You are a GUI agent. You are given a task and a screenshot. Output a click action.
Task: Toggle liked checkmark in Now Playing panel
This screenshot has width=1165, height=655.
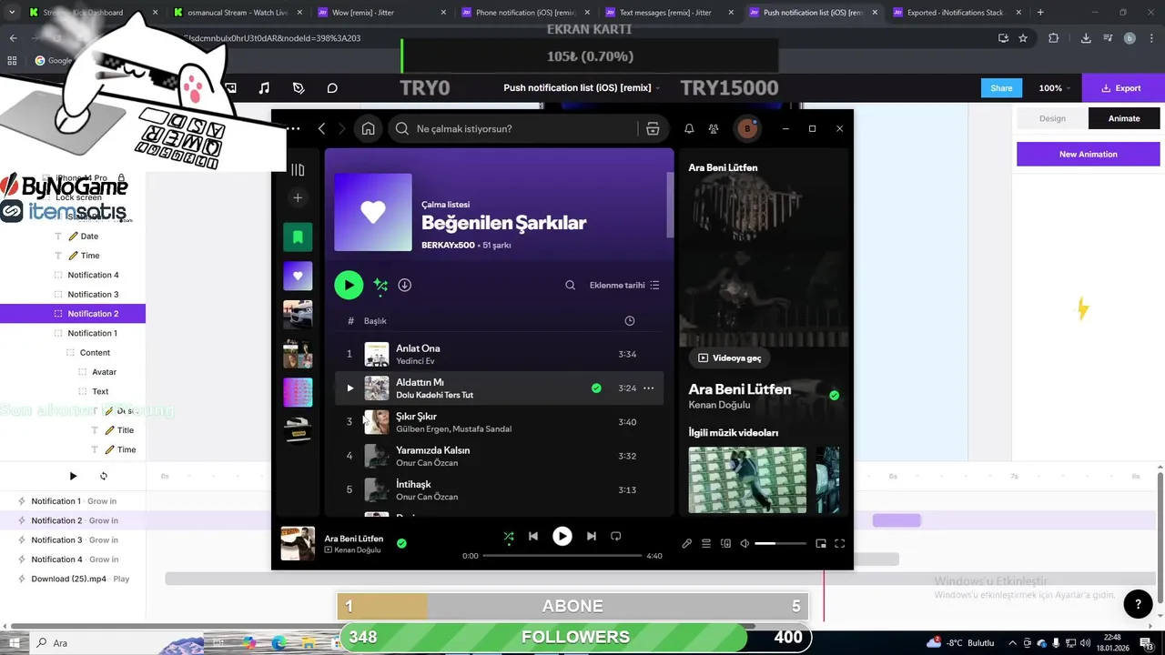[x=835, y=395]
